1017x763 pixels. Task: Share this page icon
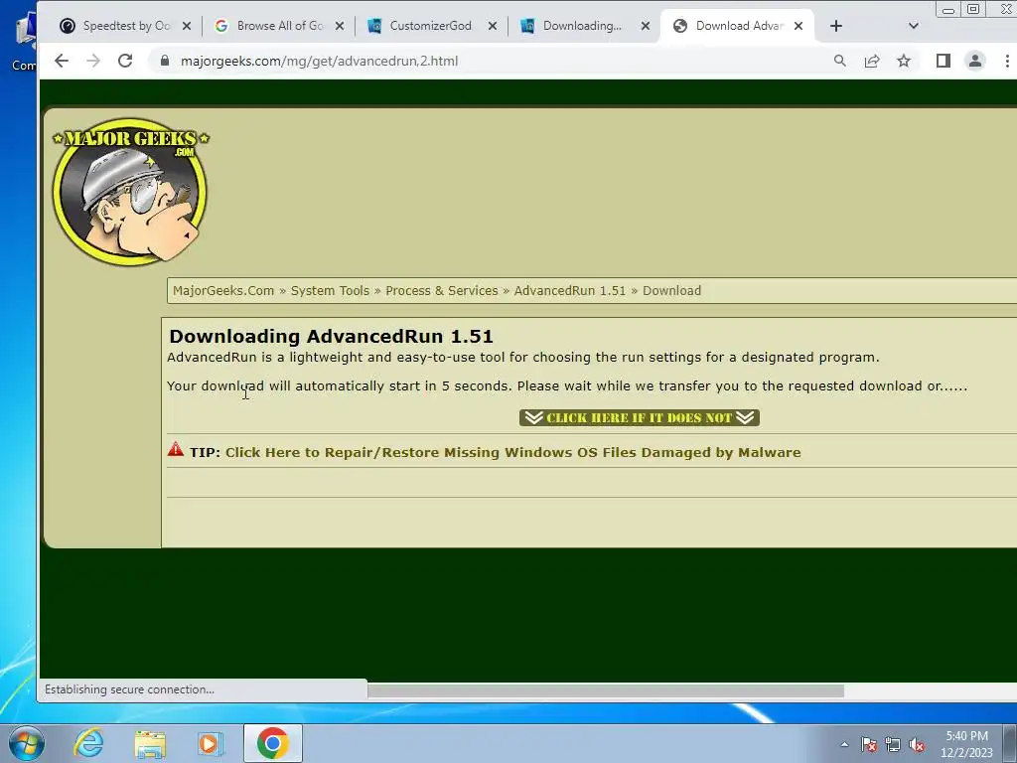coord(872,61)
